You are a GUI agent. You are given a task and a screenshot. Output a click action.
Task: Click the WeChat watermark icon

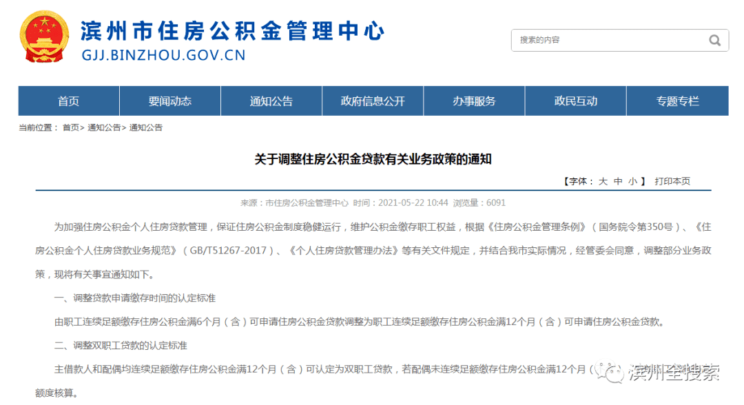609,372
